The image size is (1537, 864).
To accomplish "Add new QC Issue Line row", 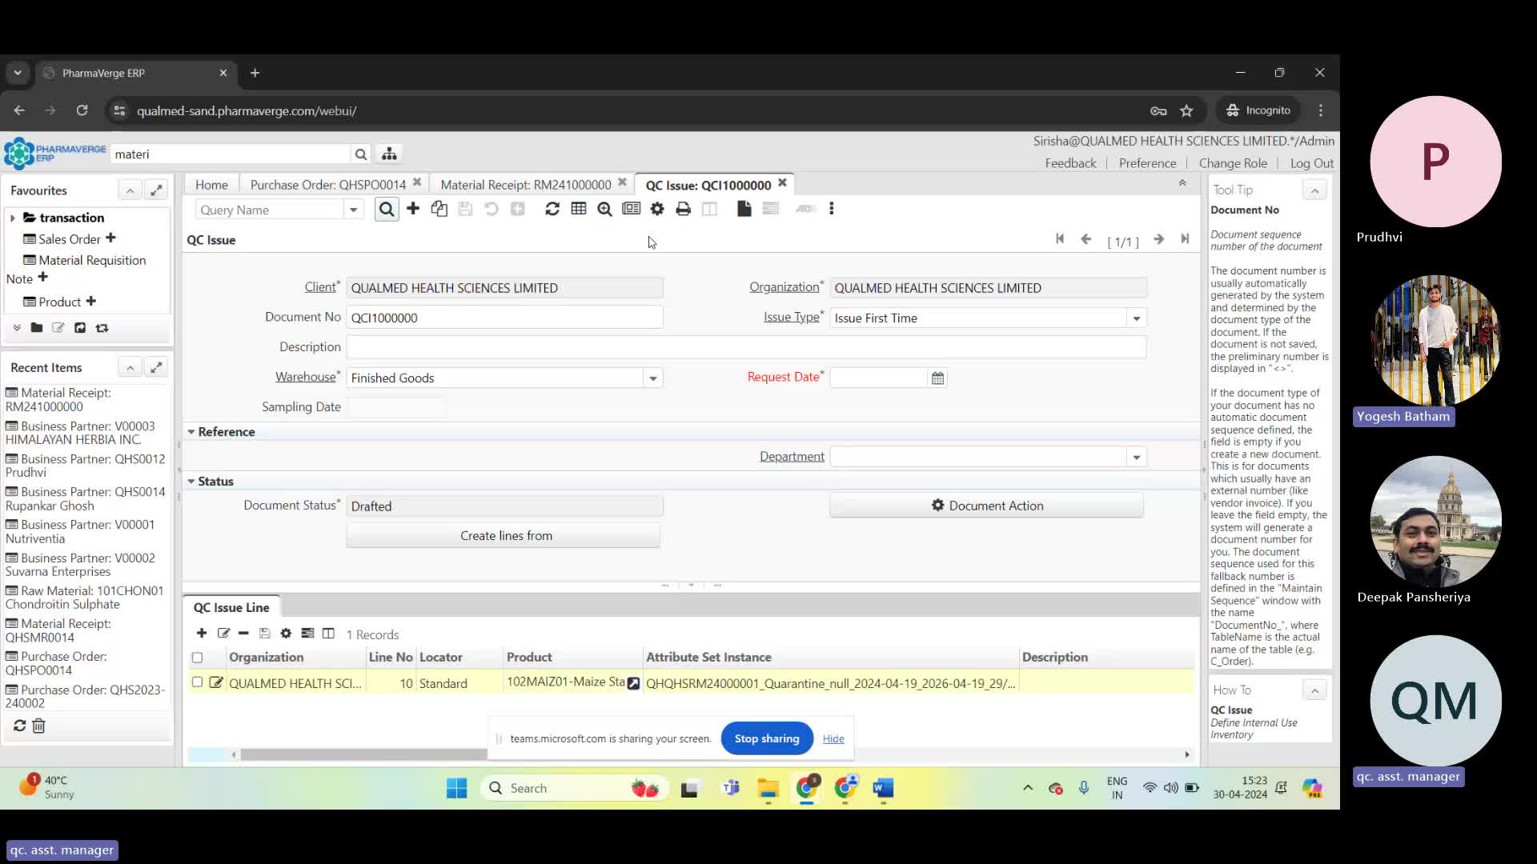I will point(202,634).
